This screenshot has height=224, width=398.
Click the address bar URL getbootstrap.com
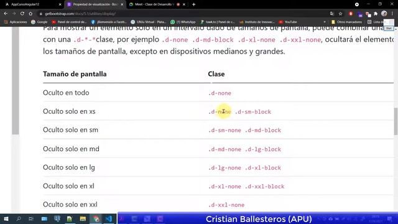coord(80,14)
